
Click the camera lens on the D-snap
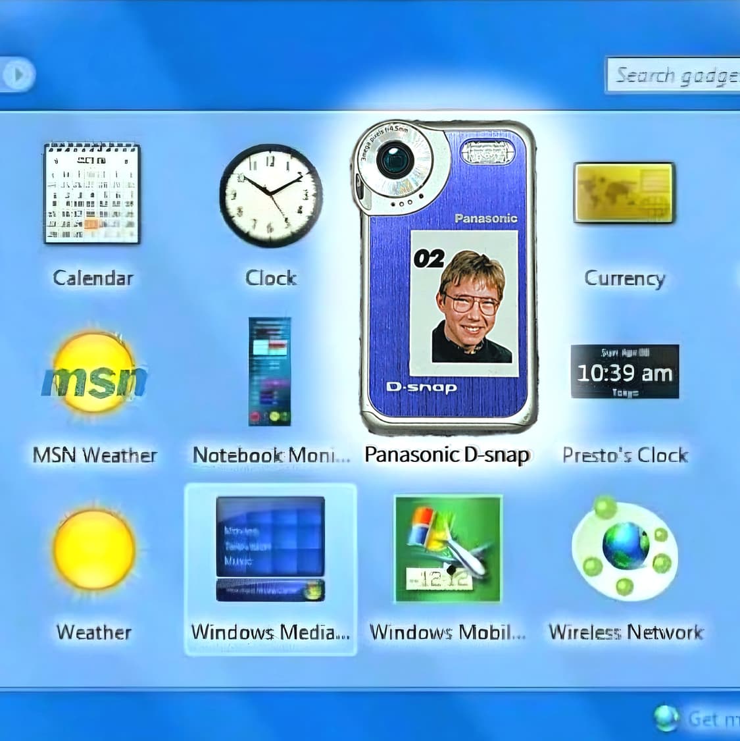tap(396, 161)
